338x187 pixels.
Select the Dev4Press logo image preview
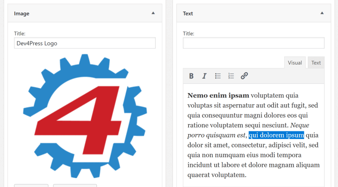click(85, 116)
